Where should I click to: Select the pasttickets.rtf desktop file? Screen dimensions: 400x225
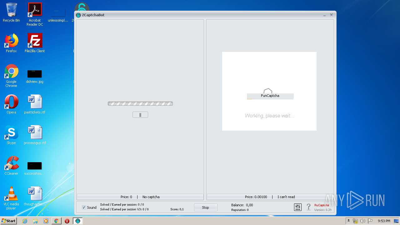[35, 104]
